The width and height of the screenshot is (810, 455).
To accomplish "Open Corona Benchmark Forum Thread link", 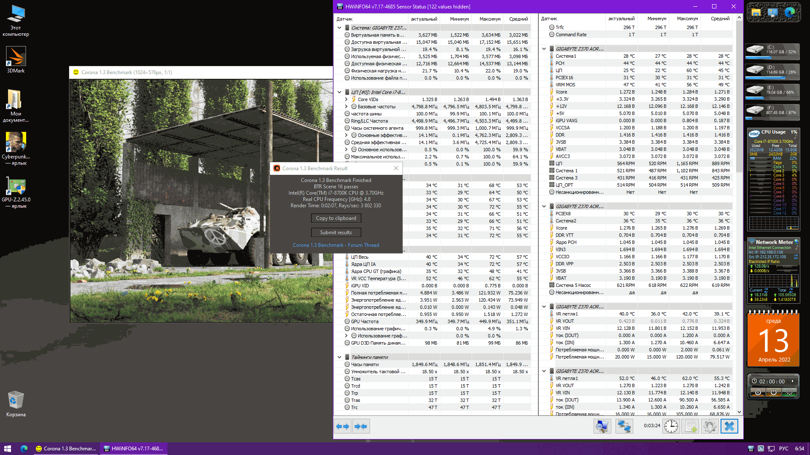I will coord(336,245).
